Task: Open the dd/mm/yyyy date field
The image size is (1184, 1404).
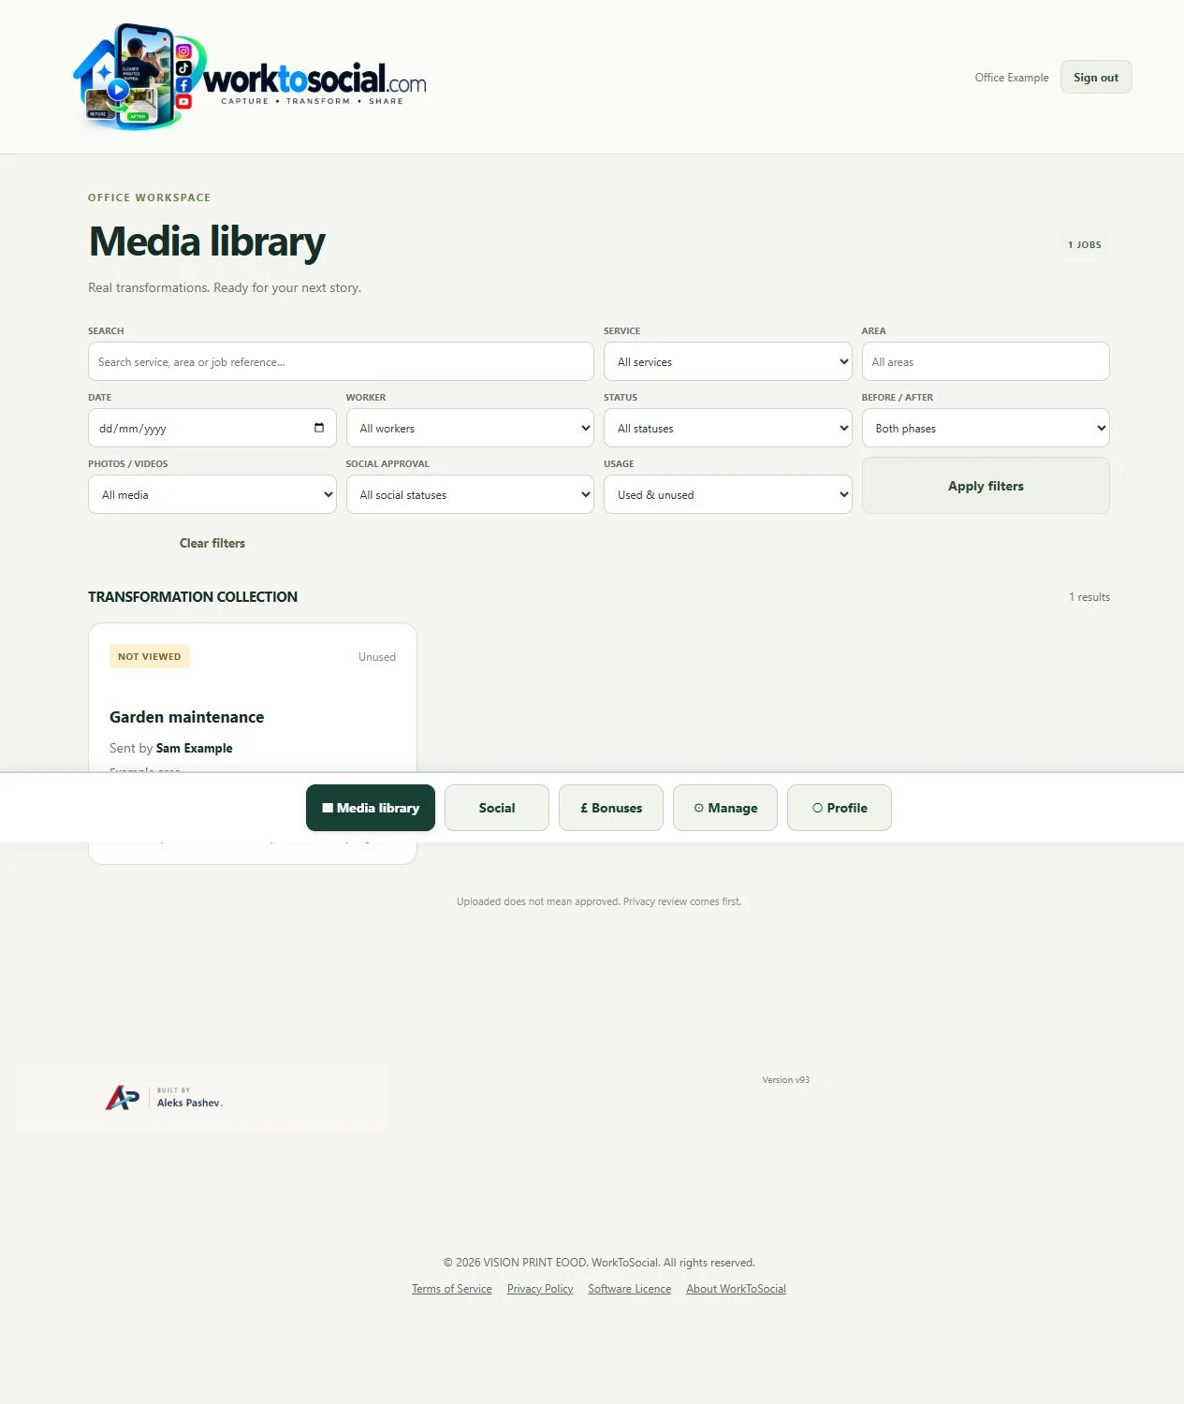Action: 212,428
